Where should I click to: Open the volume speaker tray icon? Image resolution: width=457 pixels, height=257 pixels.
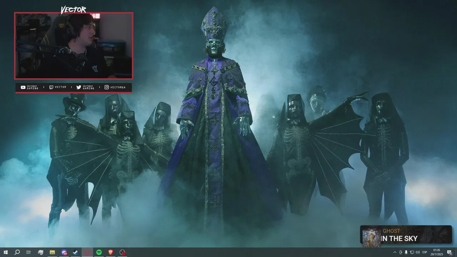(x=417, y=252)
